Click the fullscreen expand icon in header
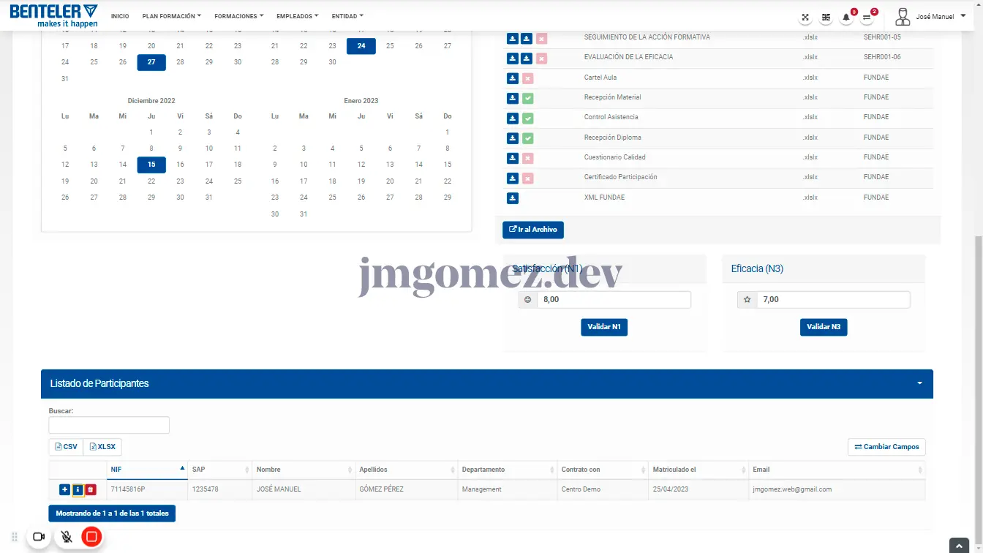Screen dimensions: 983x553 tap(805, 17)
